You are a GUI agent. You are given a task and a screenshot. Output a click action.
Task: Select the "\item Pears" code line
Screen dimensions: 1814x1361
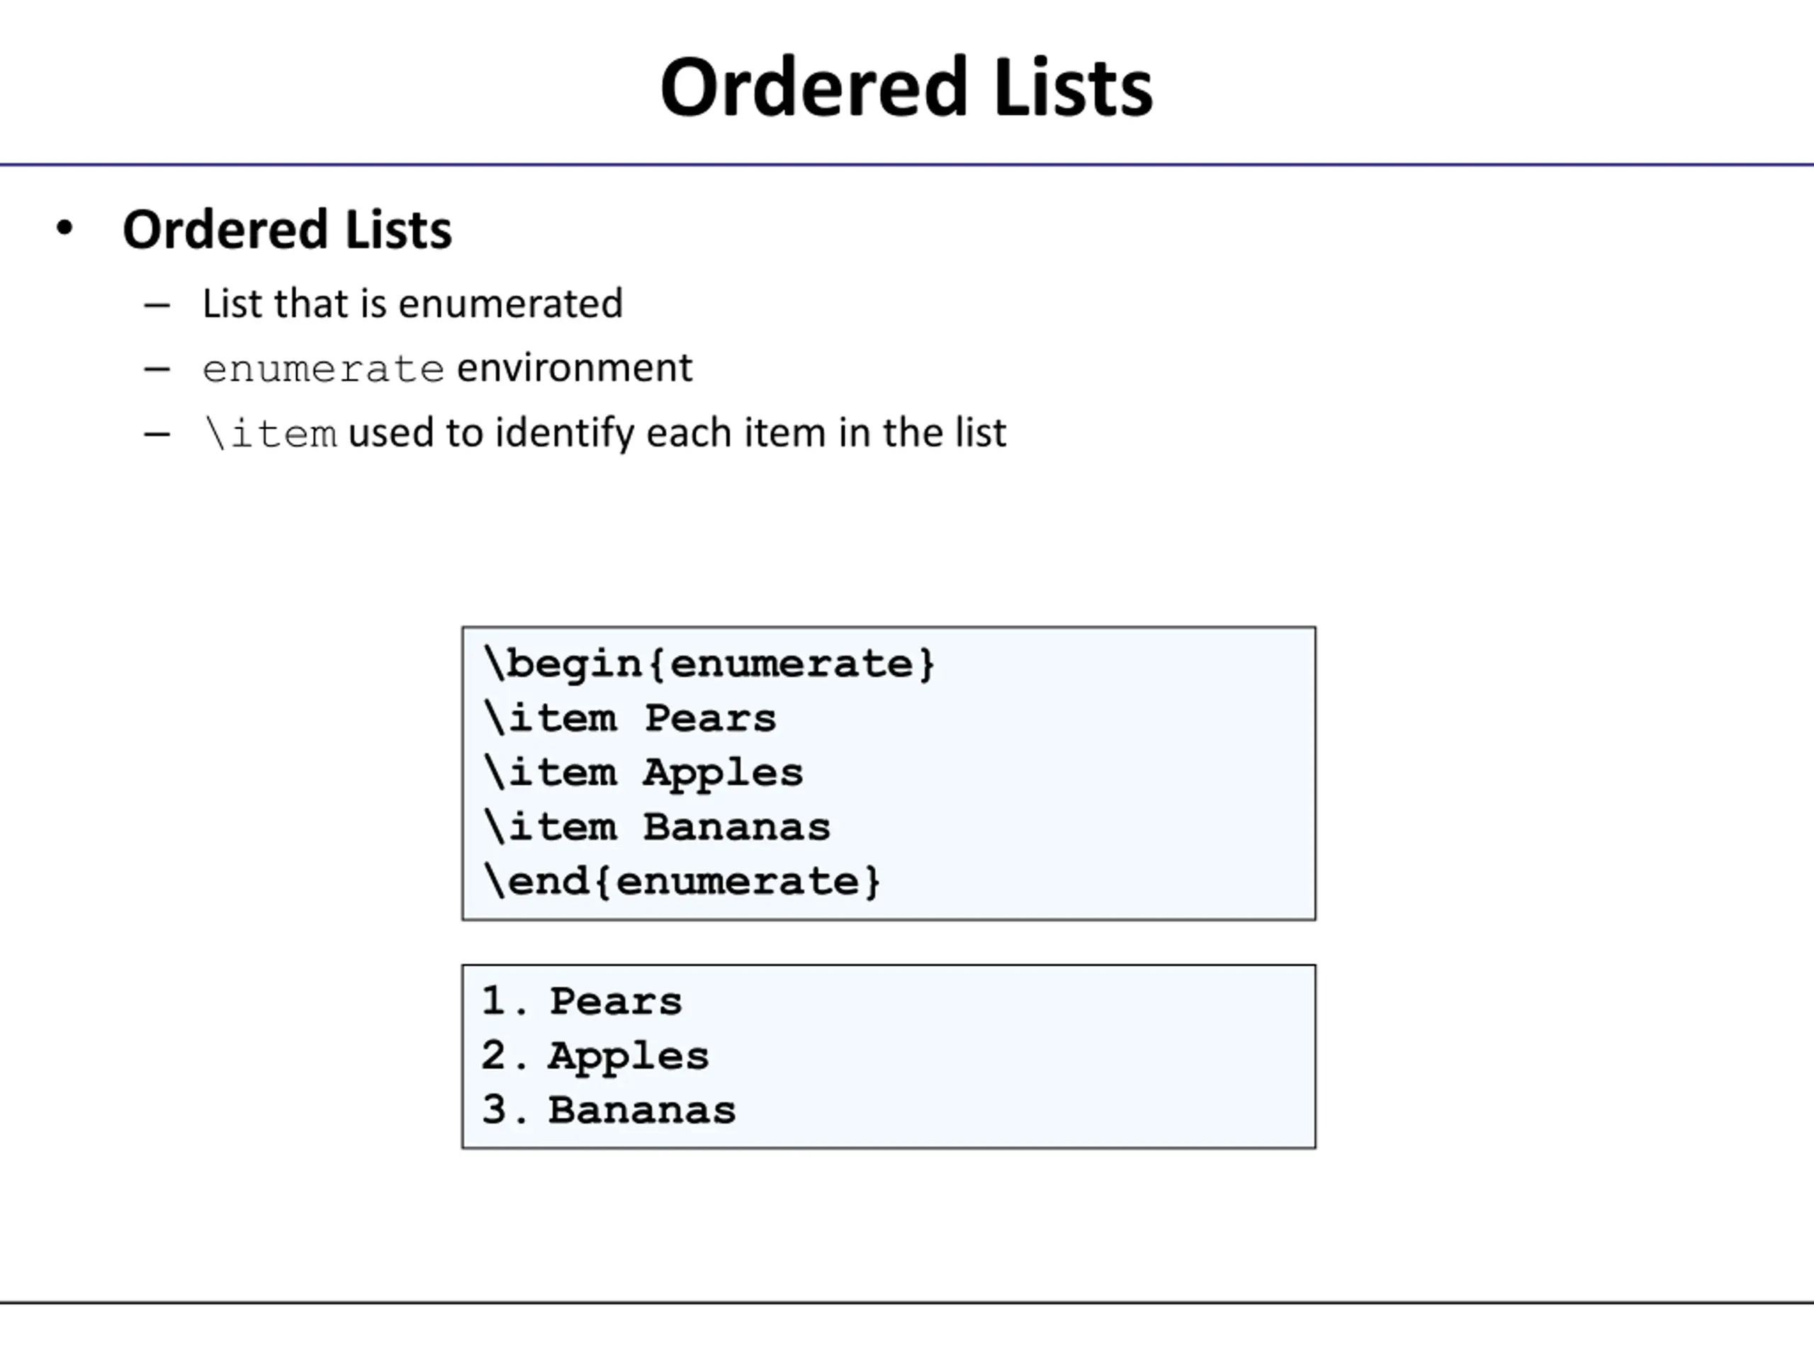click(x=630, y=718)
